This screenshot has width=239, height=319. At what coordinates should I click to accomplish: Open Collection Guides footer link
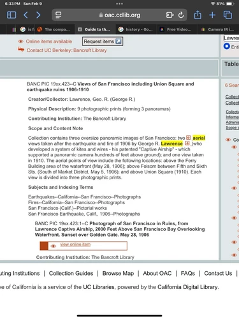tap(71, 273)
